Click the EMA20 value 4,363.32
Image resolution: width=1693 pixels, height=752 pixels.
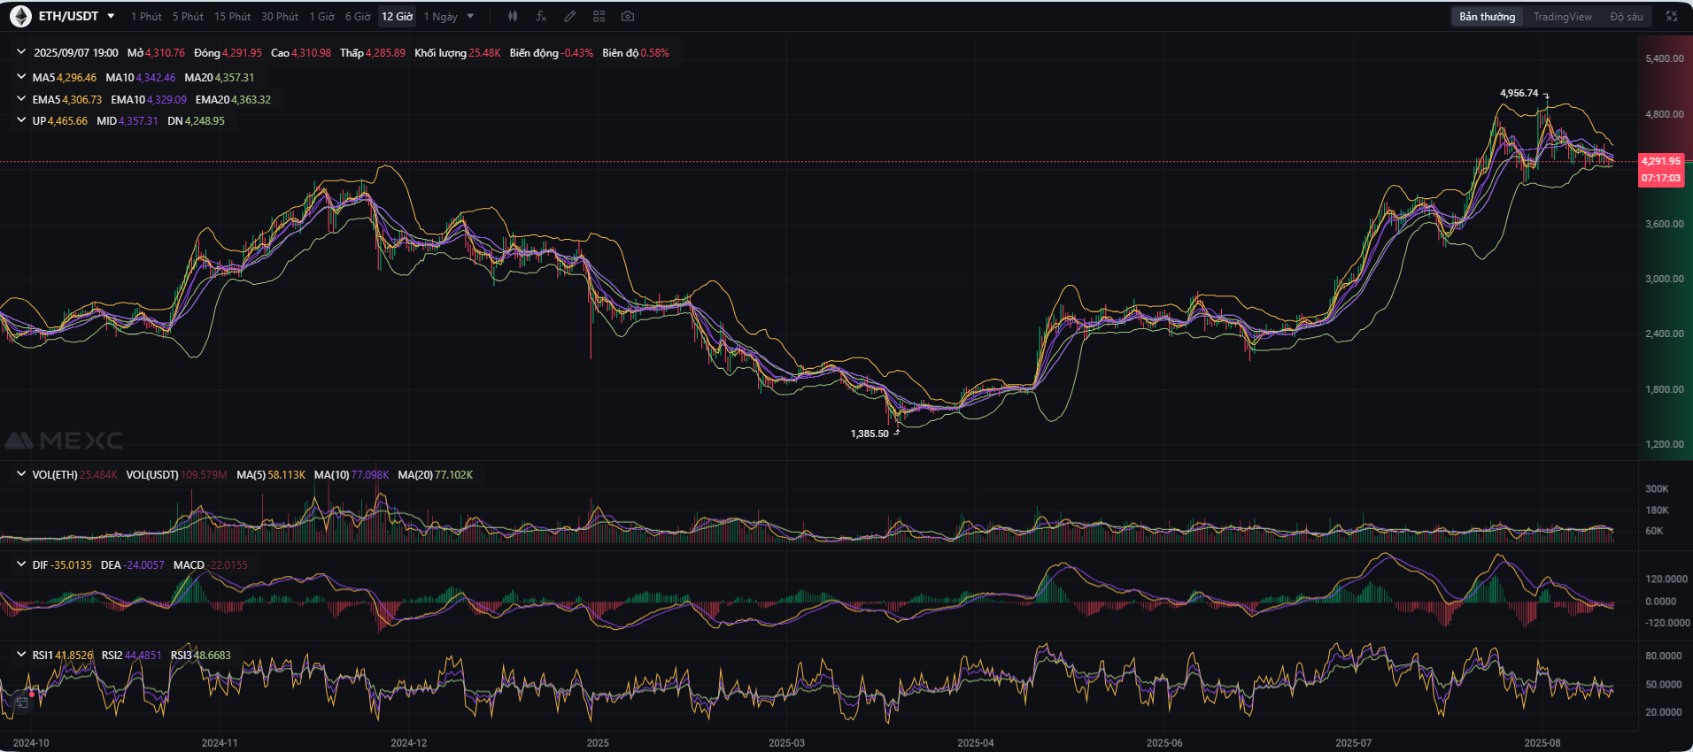coord(251,99)
